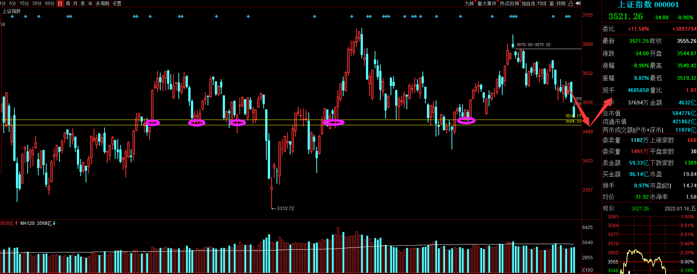Viewport: 697px width, 274px height.
Task: Click the leftmost blue diamond event marker
Action: [x=12, y=17]
